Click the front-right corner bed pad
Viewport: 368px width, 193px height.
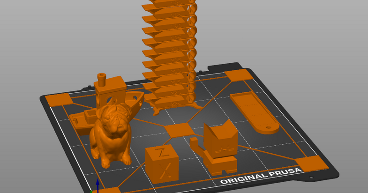[x=311, y=164]
